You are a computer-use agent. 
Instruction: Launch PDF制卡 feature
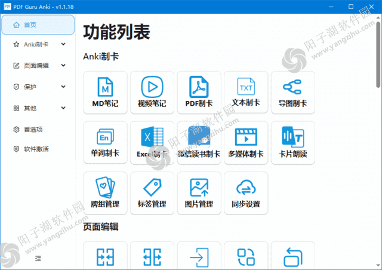point(199,93)
